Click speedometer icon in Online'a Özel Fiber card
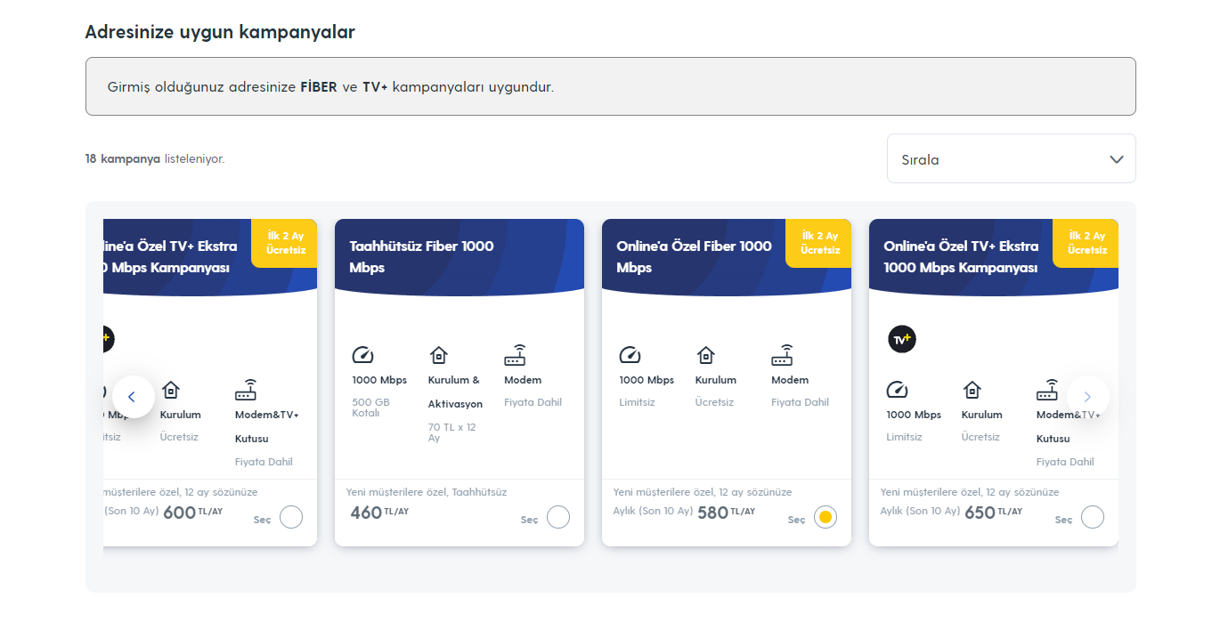This screenshot has width=1212, height=630. [630, 355]
